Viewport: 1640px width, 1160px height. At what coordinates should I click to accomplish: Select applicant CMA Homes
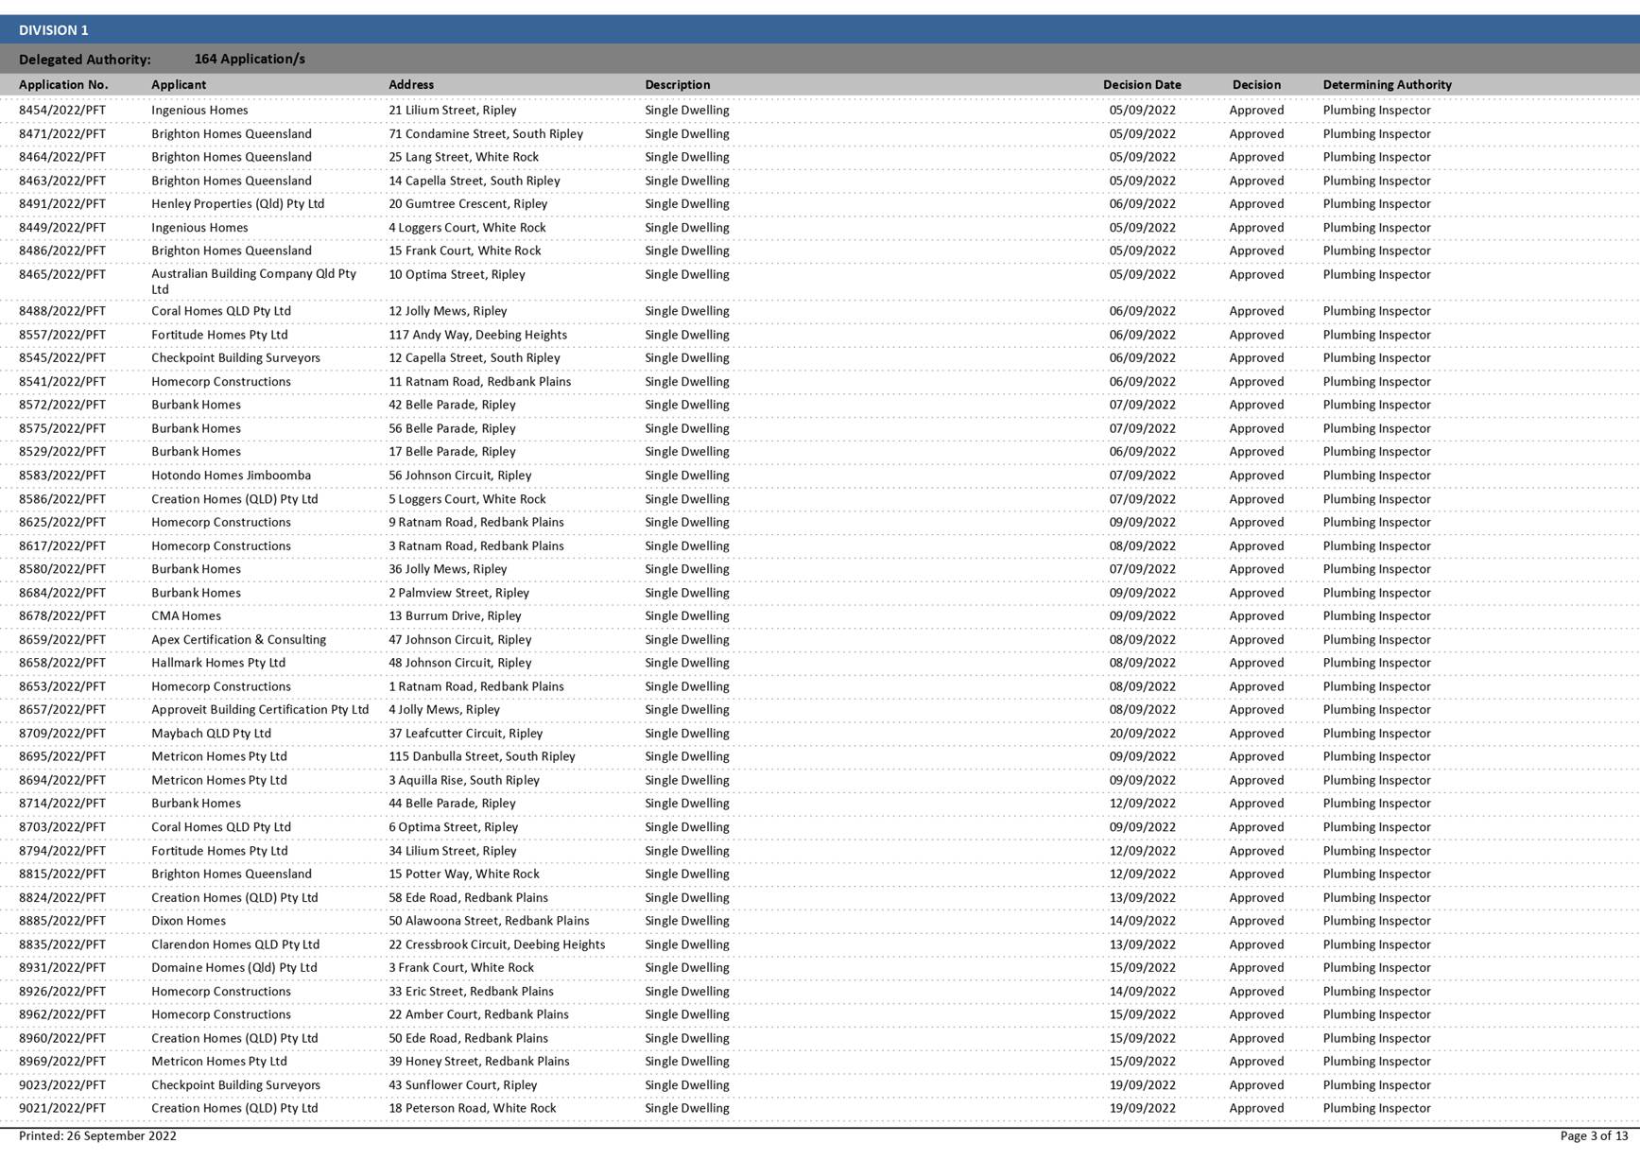185,615
